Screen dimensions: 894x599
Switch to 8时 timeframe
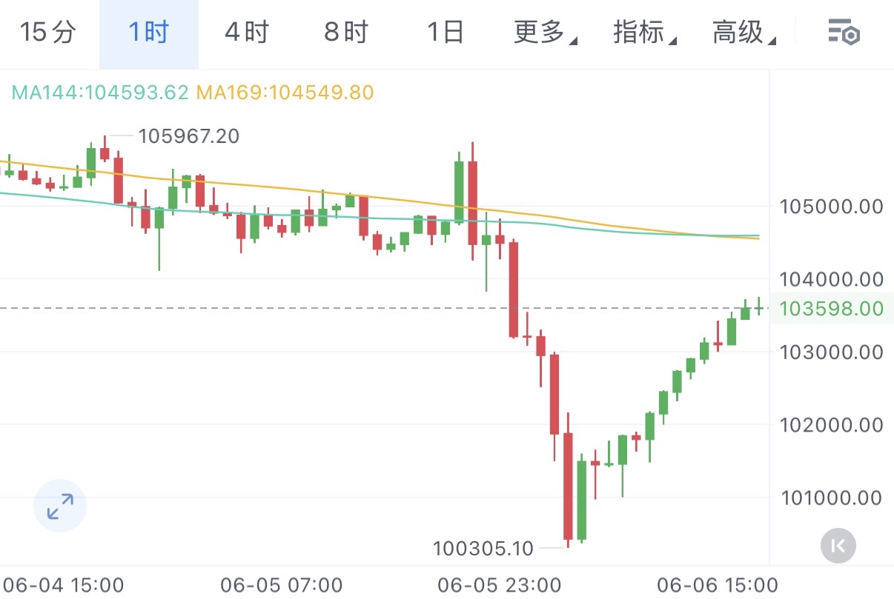(x=346, y=33)
